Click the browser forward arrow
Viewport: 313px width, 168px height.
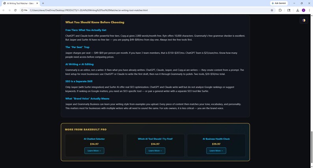pos(9,10)
